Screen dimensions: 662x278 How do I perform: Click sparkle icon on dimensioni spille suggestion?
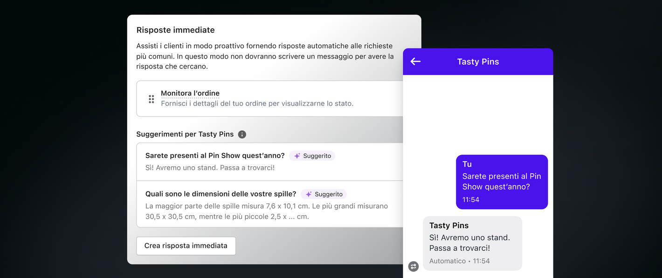[x=309, y=194]
